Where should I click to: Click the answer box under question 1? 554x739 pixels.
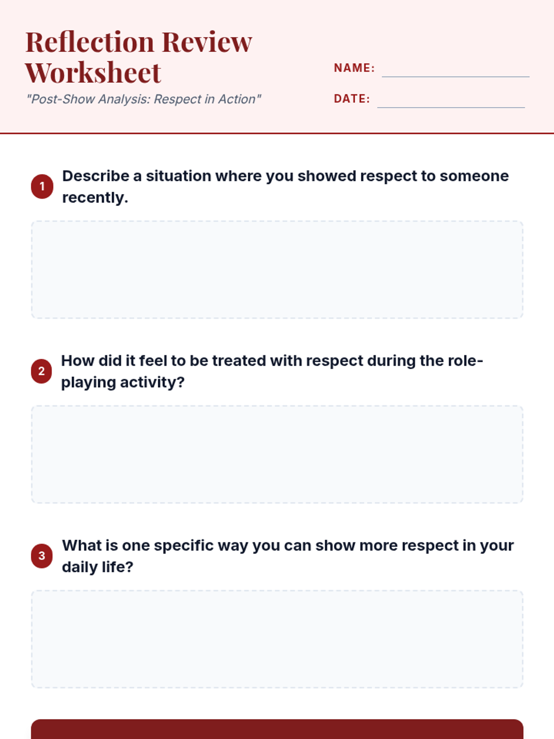coord(277,270)
